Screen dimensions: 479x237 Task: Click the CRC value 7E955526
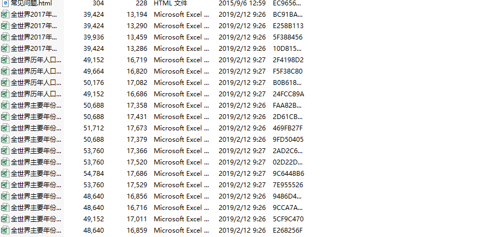(288, 185)
